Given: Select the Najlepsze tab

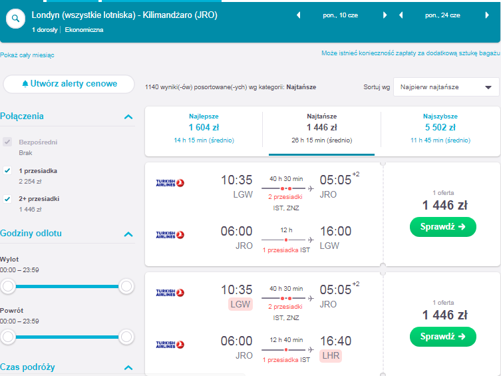Looking at the screenshot, I should tap(204, 128).
